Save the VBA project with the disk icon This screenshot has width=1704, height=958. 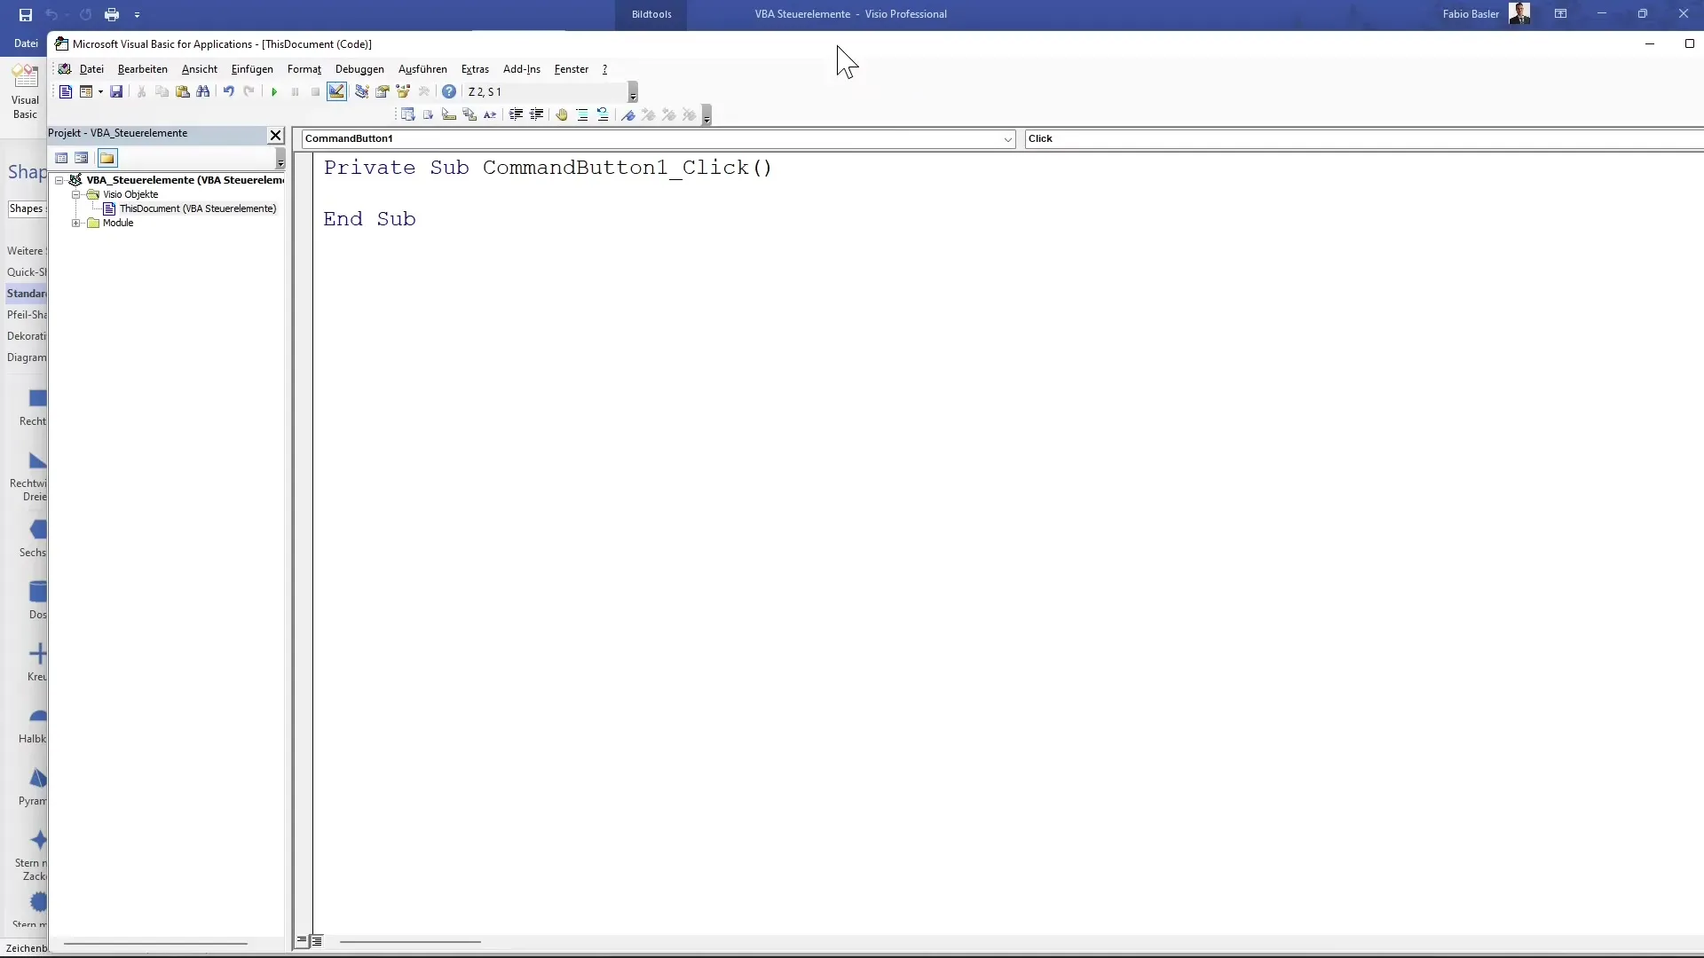pyautogui.click(x=116, y=91)
